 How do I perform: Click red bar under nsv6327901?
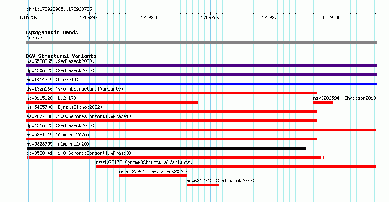click(153, 176)
